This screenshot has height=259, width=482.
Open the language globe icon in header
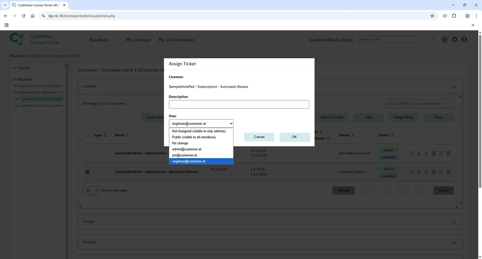(x=445, y=40)
